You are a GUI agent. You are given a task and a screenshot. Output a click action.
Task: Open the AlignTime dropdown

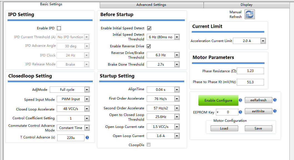click(x=177, y=89)
